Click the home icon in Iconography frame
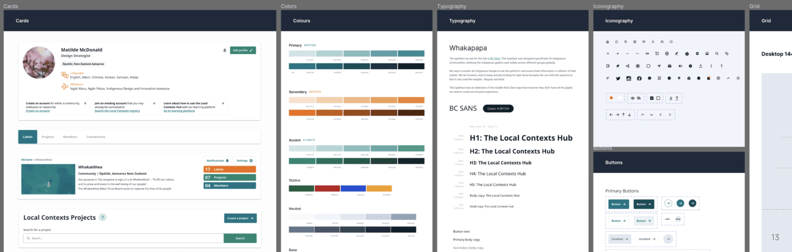Screen dimensions: 792x252 (x=607, y=42)
